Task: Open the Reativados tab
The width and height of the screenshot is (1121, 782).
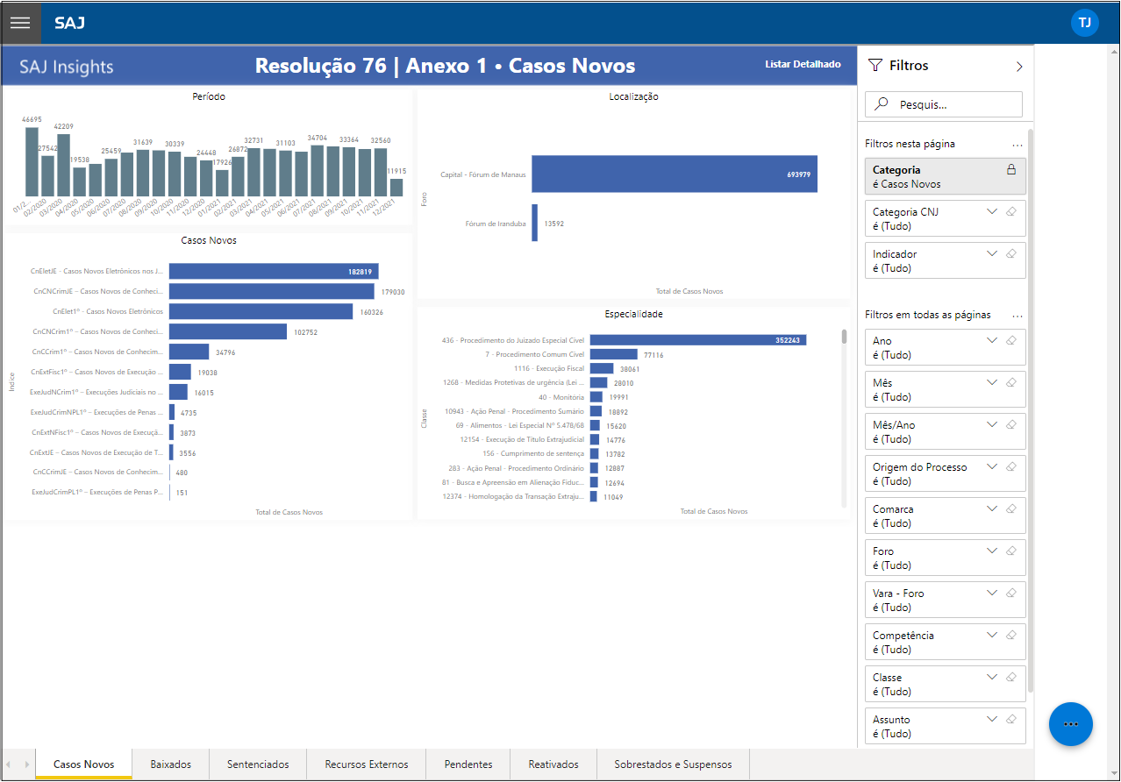Action: [x=553, y=764]
